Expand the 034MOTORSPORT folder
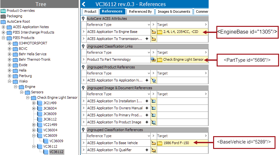 click(10, 43)
